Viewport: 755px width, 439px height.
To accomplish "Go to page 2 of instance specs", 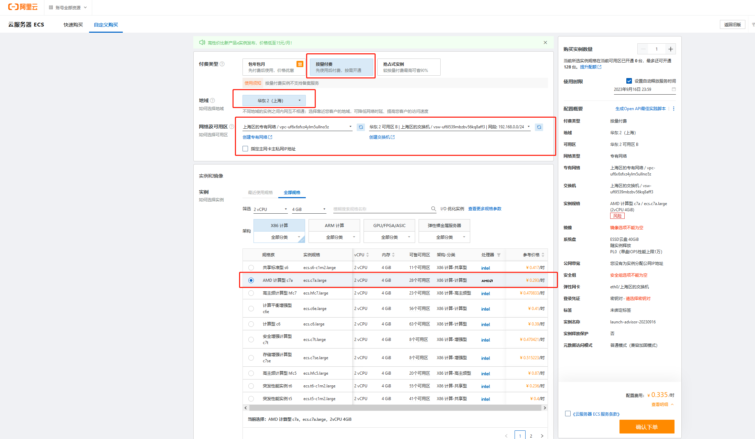I will [x=531, y=436].
